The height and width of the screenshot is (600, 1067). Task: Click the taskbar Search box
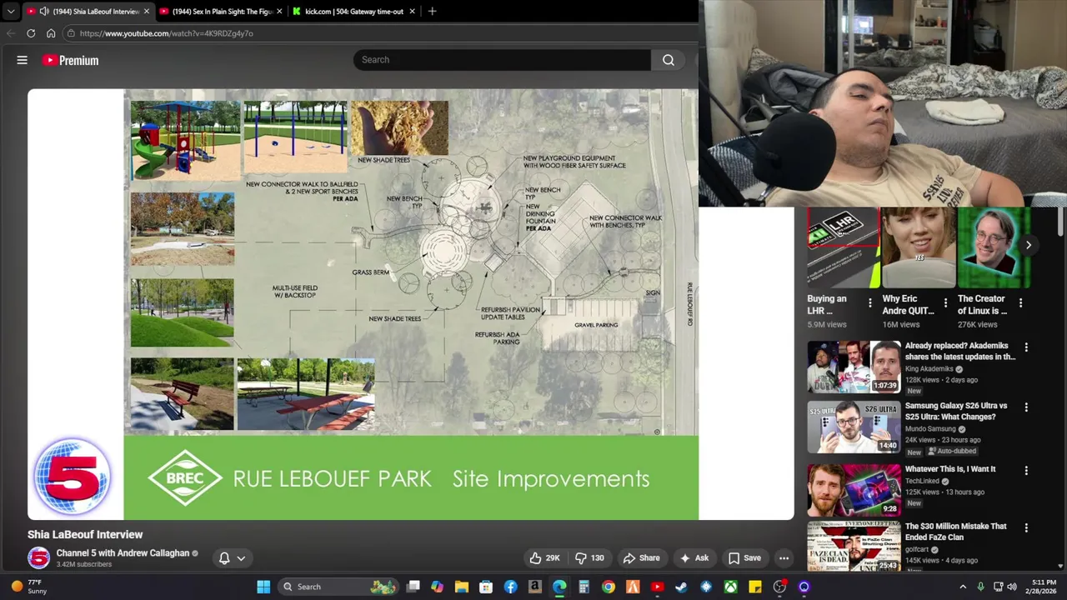[x=338, y=587]
